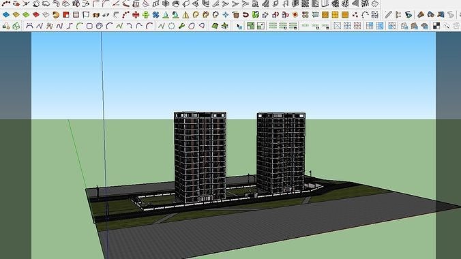Click the orange spiral helix icon
Image resolution: width=461 pixels, height=259 pixels.
(56, 15)
